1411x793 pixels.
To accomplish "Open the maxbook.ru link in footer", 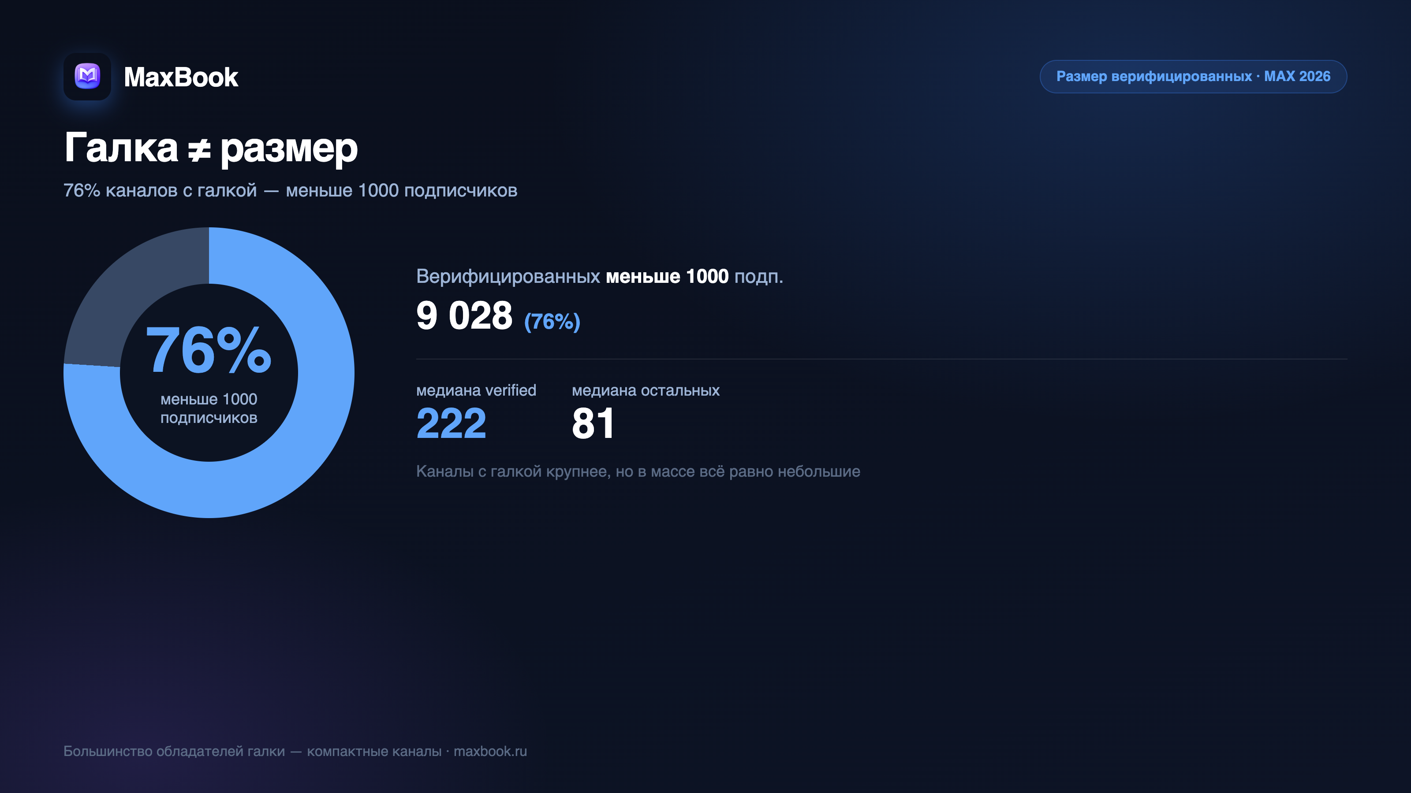I will click(x=490, y=752).
